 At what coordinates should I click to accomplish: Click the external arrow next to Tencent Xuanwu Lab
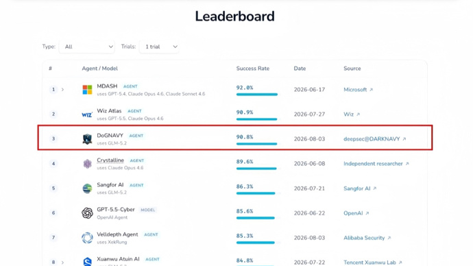pos(400,263)
